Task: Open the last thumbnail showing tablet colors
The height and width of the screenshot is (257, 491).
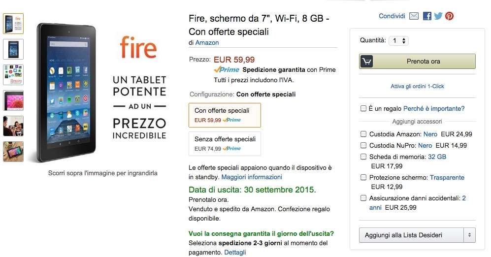Action: [13, 152]
